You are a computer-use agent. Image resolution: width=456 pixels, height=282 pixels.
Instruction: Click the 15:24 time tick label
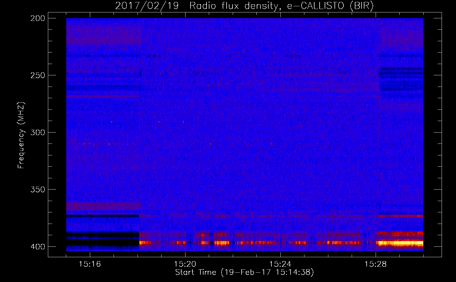(280, 264)
